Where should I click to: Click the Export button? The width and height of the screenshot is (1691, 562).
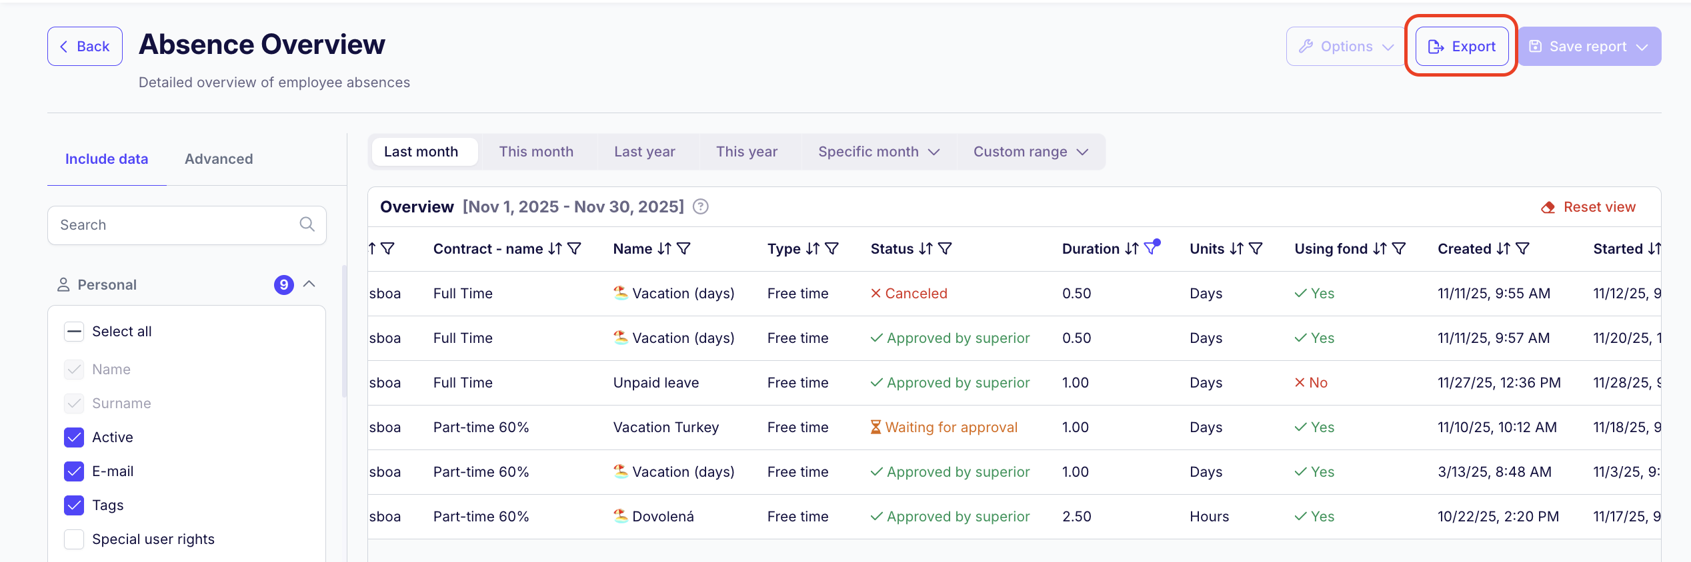pyautogui.click(x=1462, y=47)
